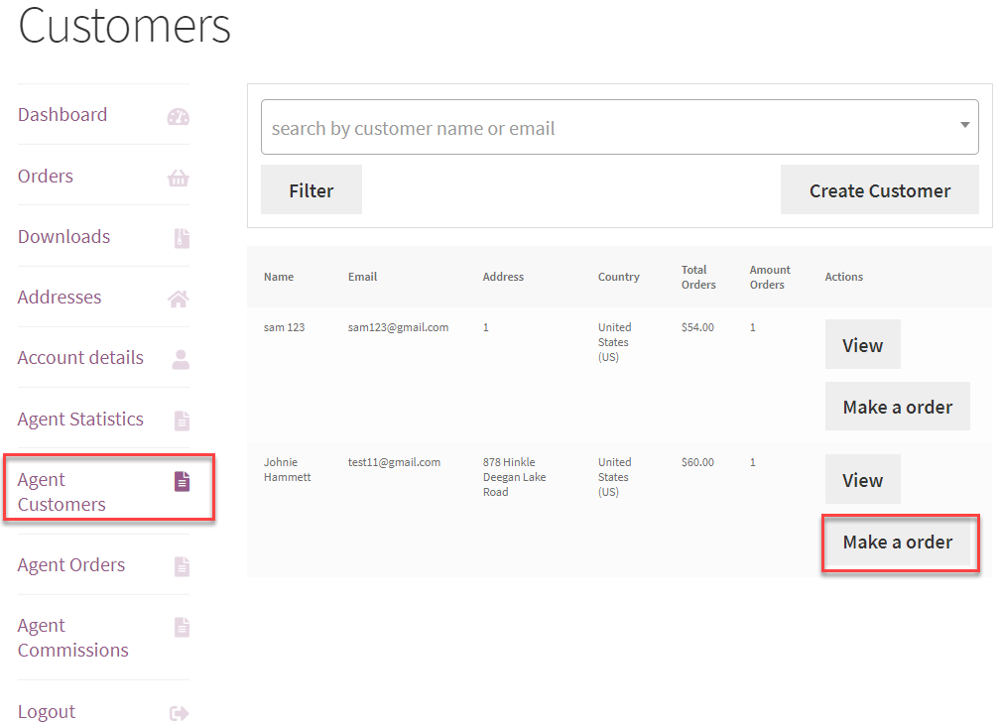Click the Agent Commissions document icon

[x=182, y=627]
